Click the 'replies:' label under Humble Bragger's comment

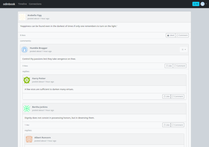26,71
